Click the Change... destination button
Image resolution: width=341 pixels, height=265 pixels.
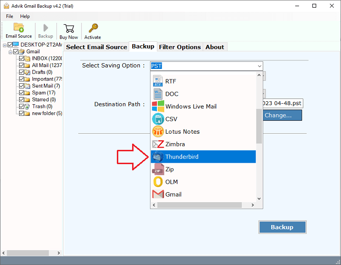click(x=282, y=115)
